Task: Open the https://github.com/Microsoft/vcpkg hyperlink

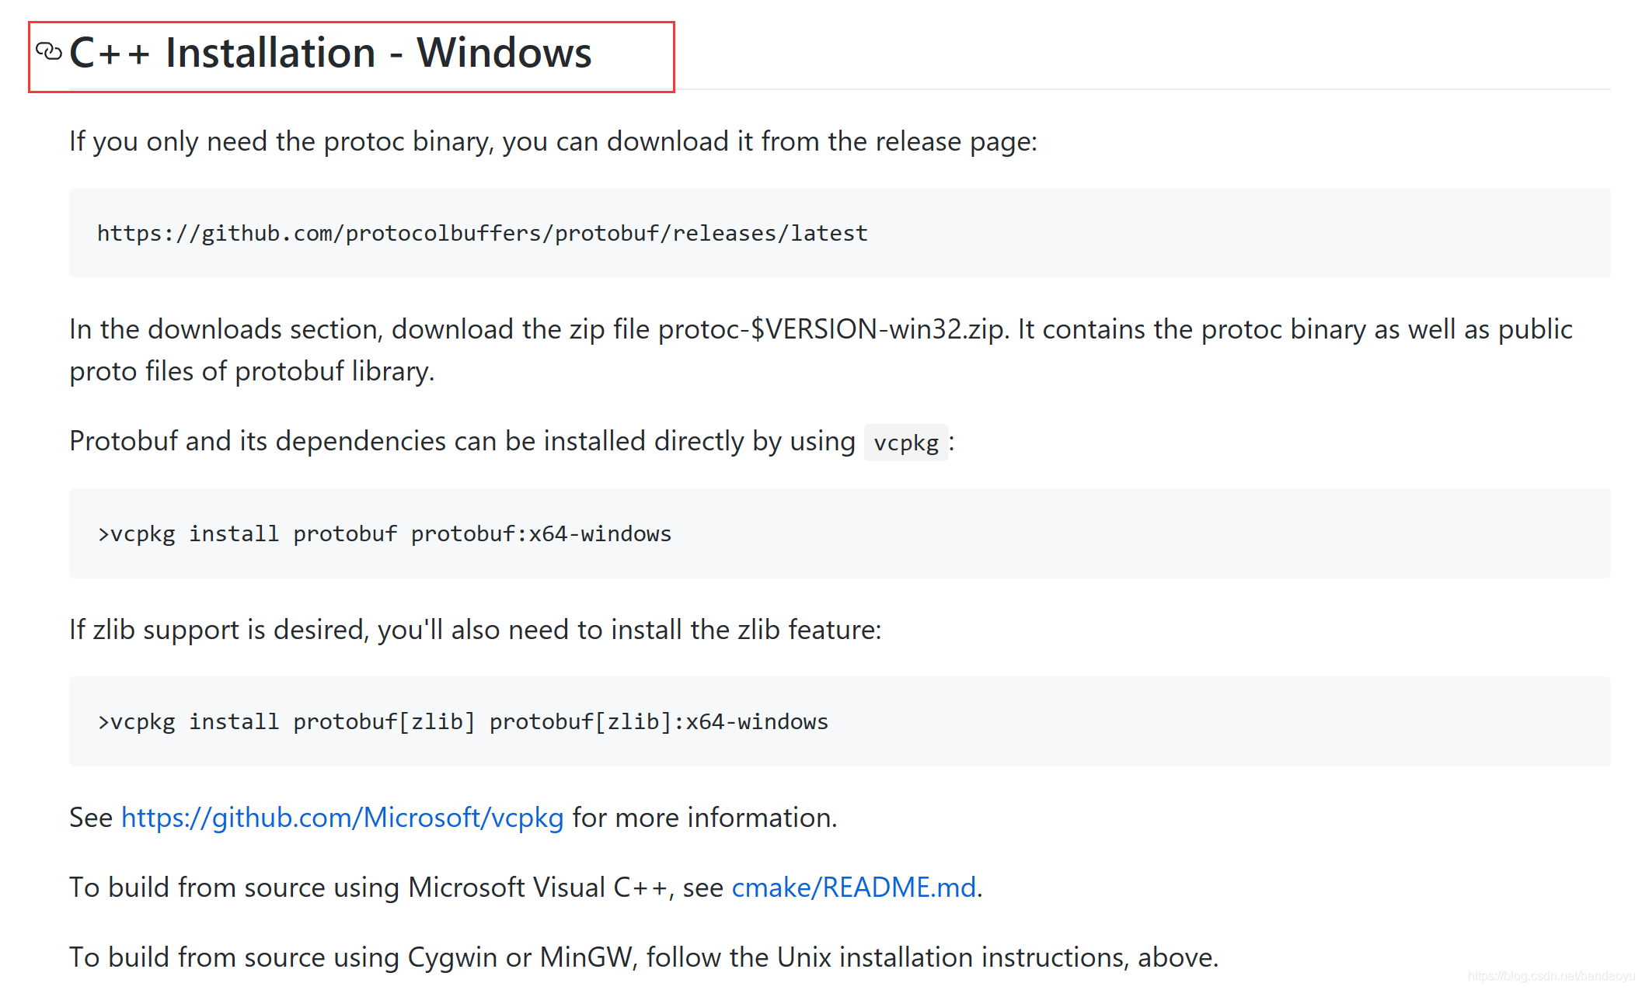Action: [342, 817]
